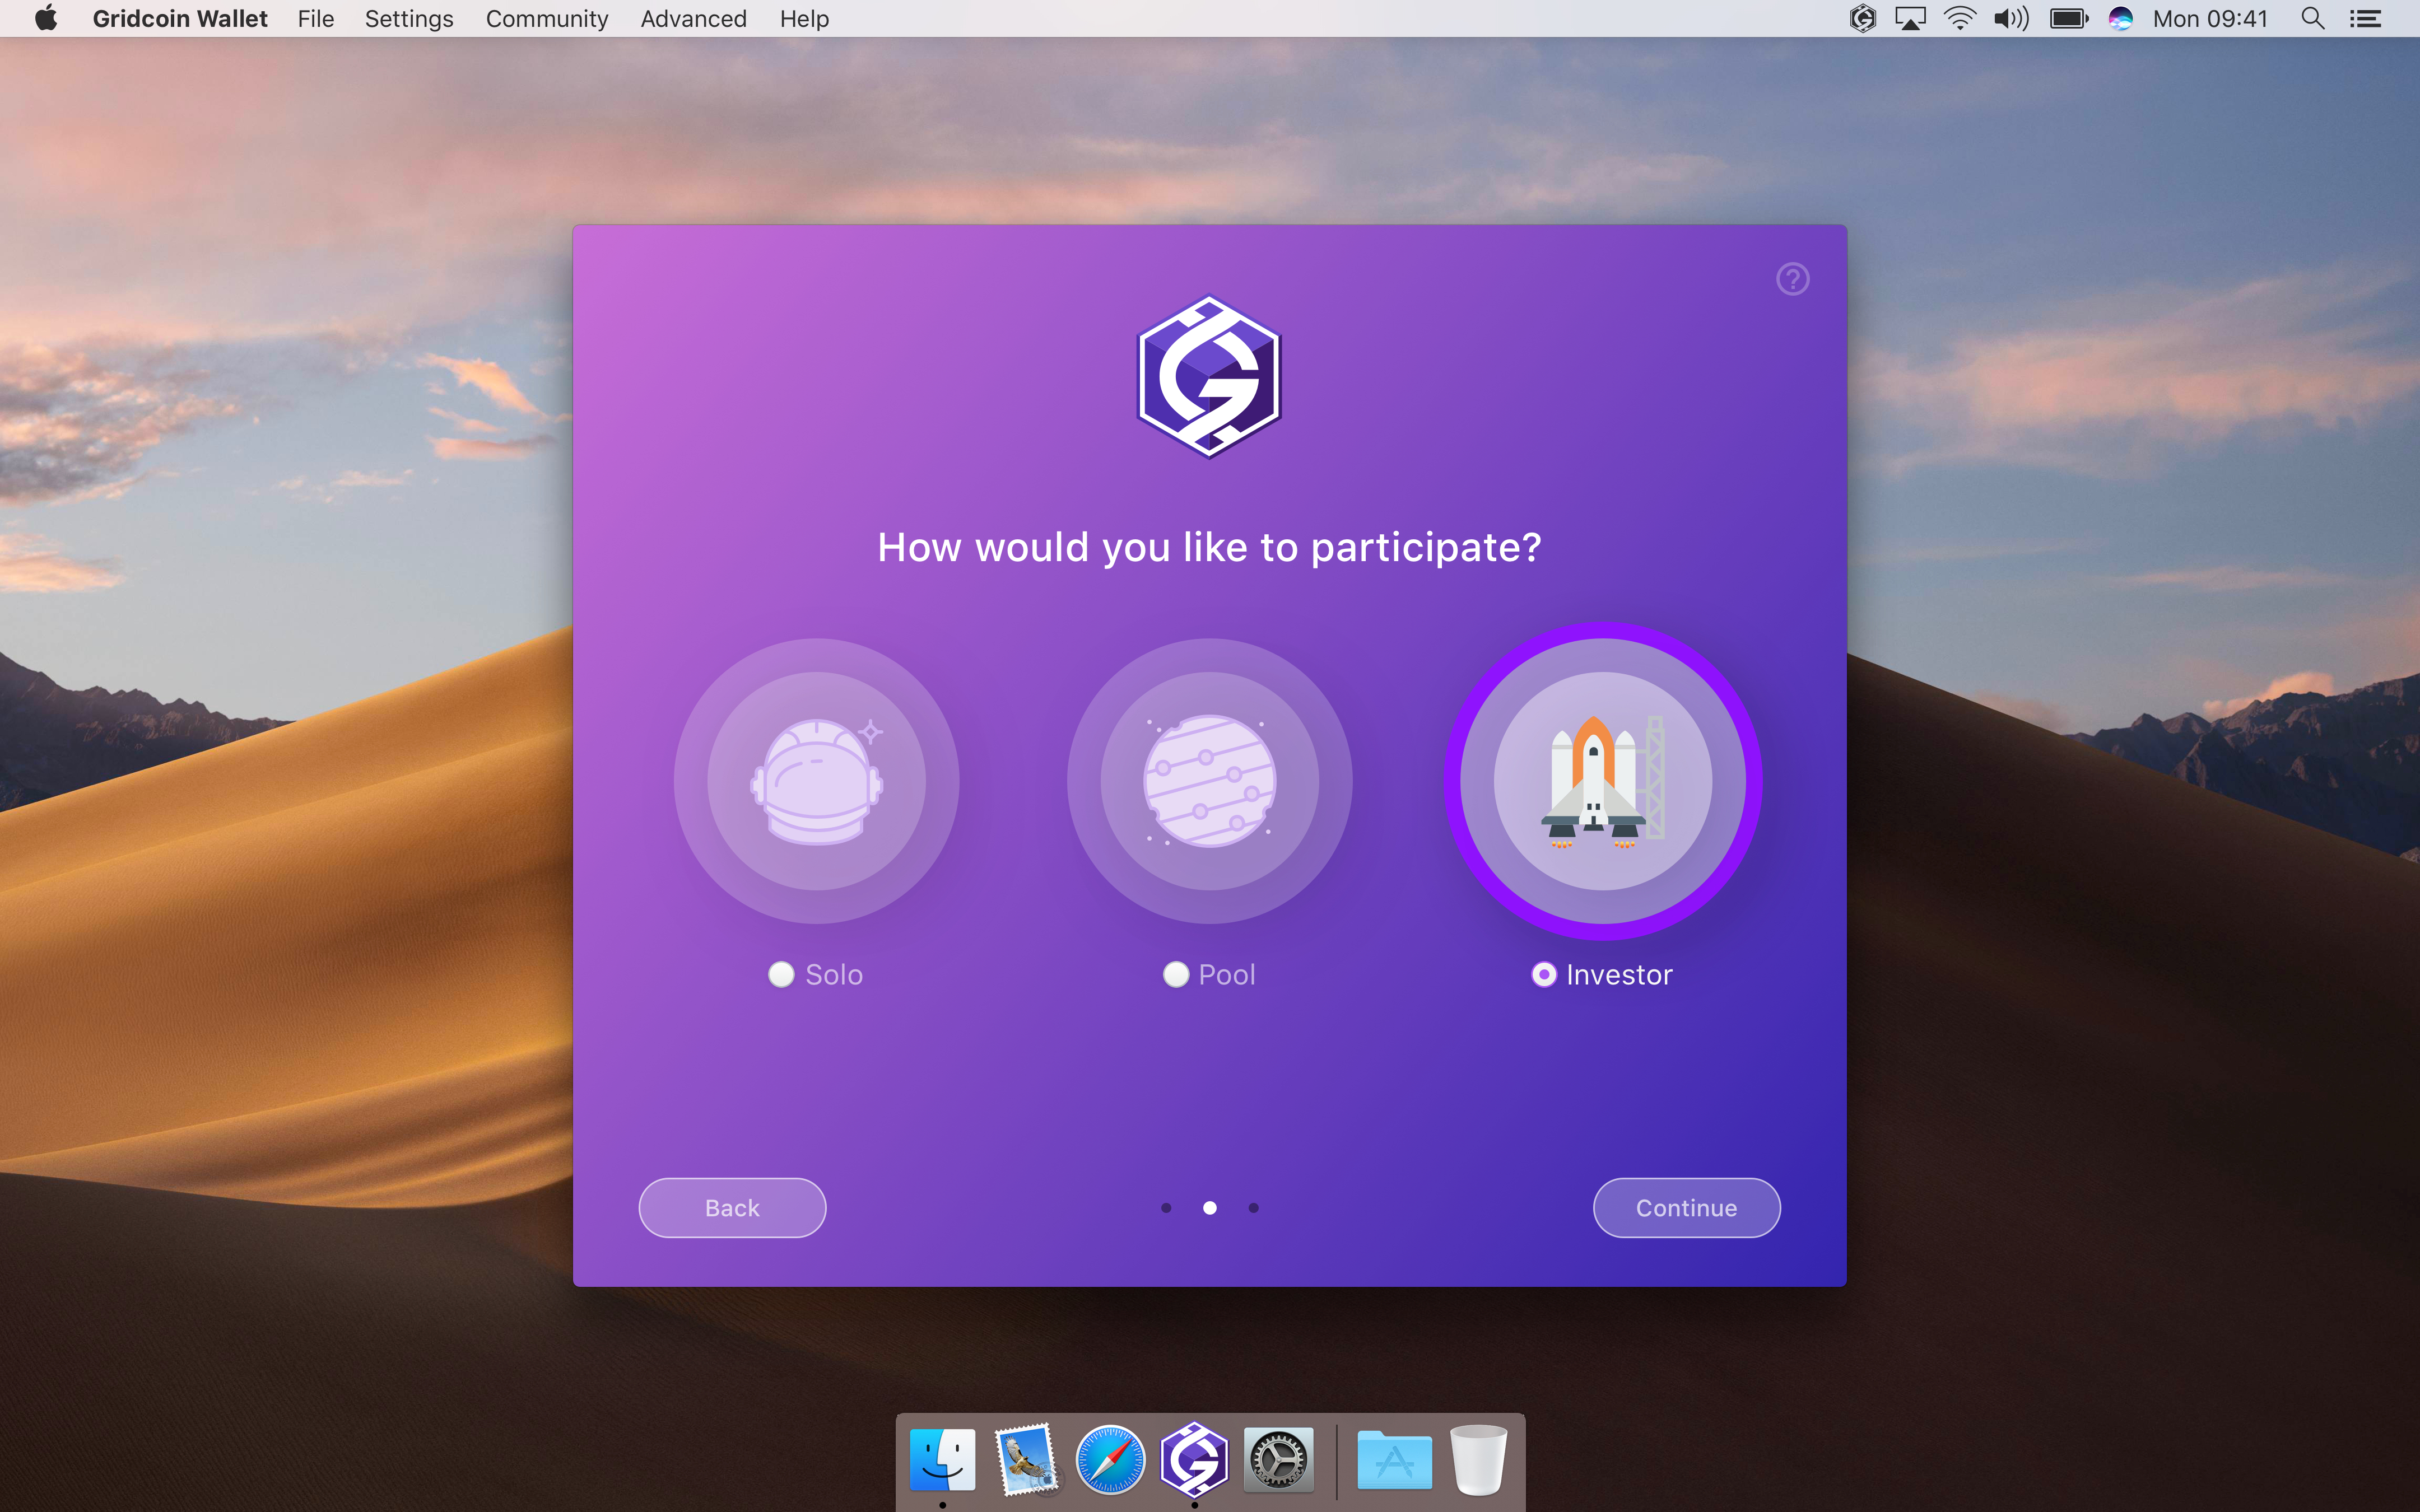Launch Safari from the Dock
The width and height of the screenshot is (2420, 1512).
pos(1110,1459)
